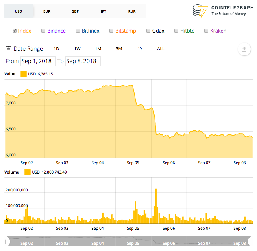Click the 7,000 axis label on price chart
The image size is (257, 251).
coord(11,103)
